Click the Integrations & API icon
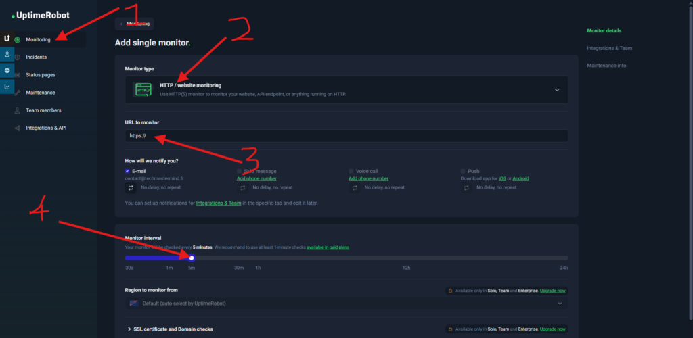The height and width of the screenshot is (338, 693). [17, 128]
